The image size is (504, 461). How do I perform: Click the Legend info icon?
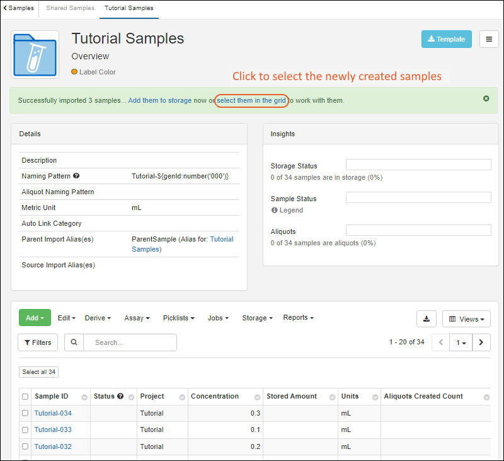[275, 211]
